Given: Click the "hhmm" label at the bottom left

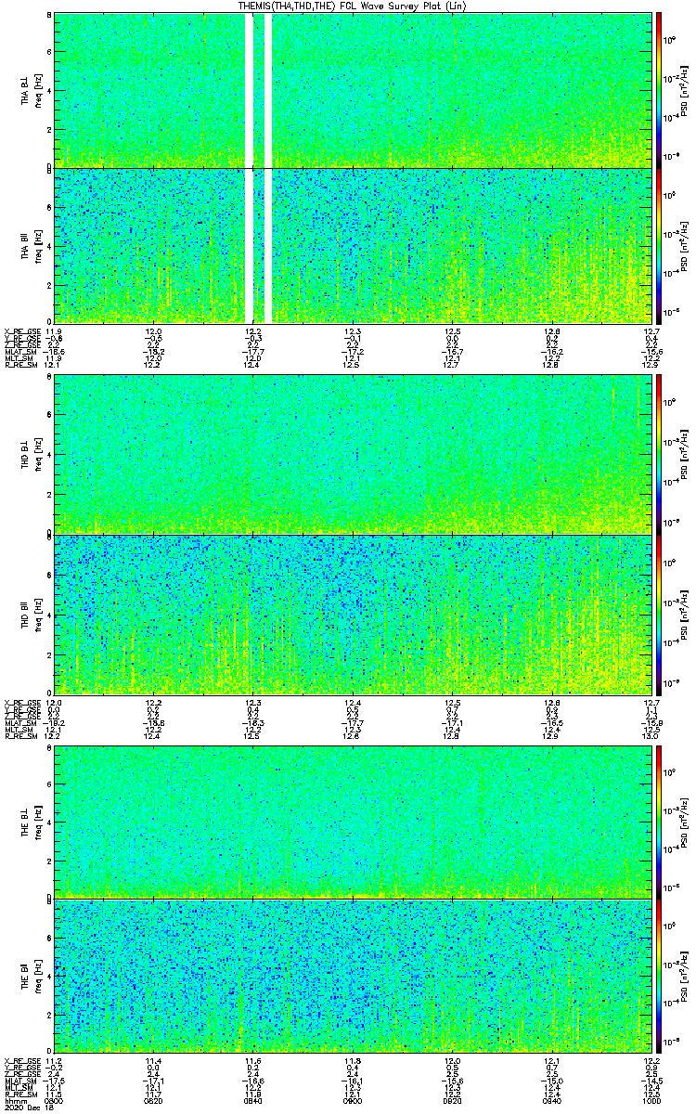Looking at the screenshot, I should tap(13, 1102).
